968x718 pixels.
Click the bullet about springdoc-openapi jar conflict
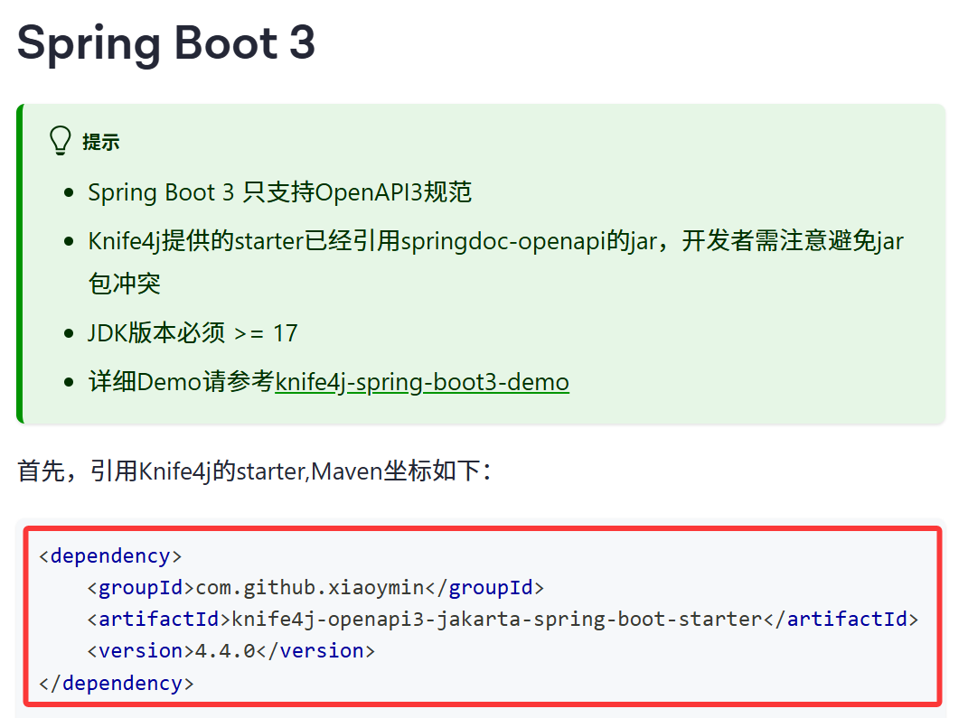pos(495,262)
